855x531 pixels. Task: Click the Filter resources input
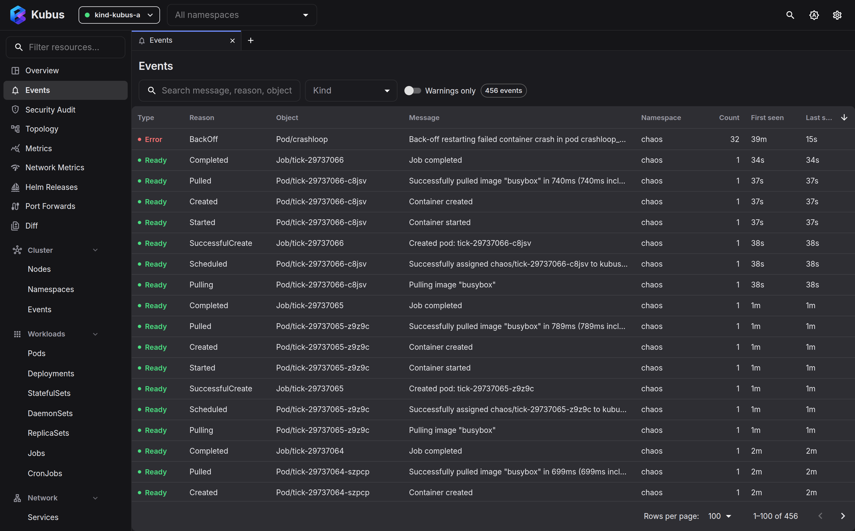point(66,47)
